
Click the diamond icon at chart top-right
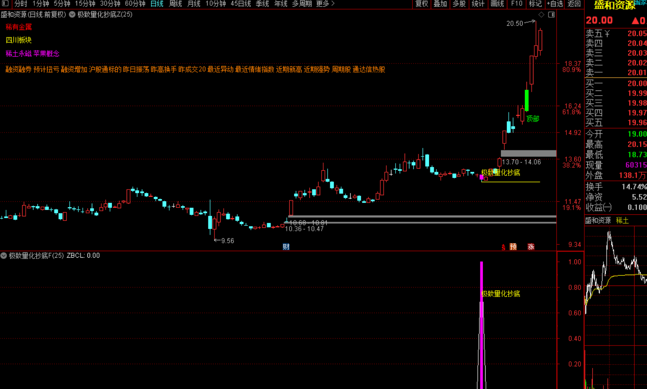(x=541, y=15)
